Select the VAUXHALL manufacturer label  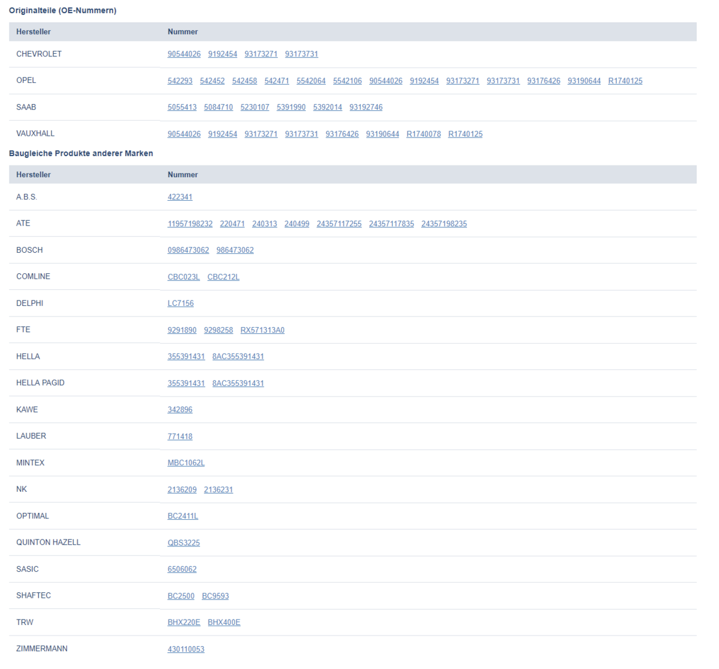pyautogui.click(x=35, y=133)
